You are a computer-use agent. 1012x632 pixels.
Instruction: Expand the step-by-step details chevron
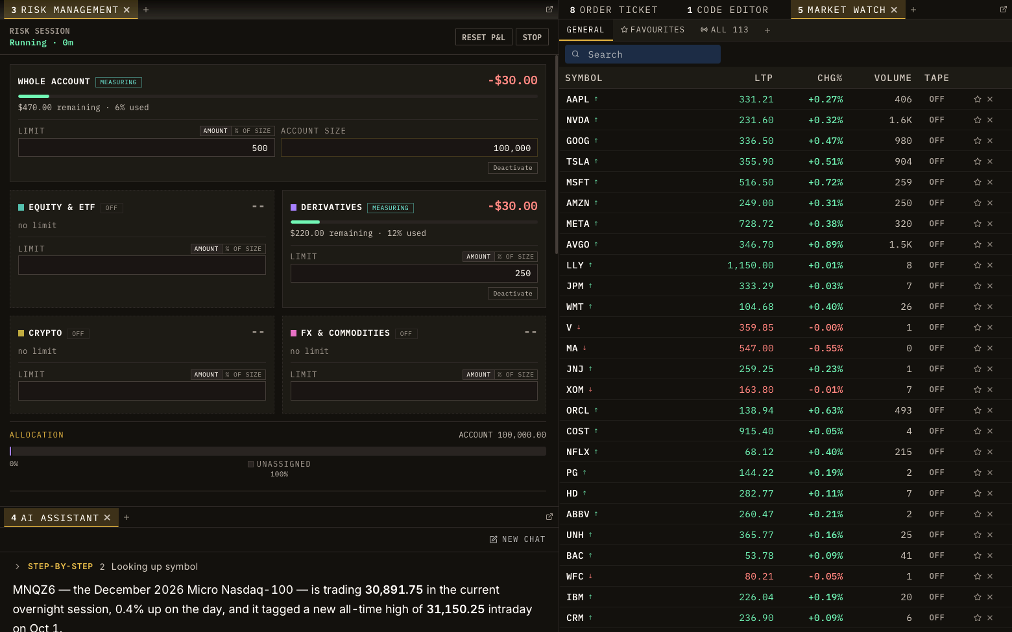(18, 567)
